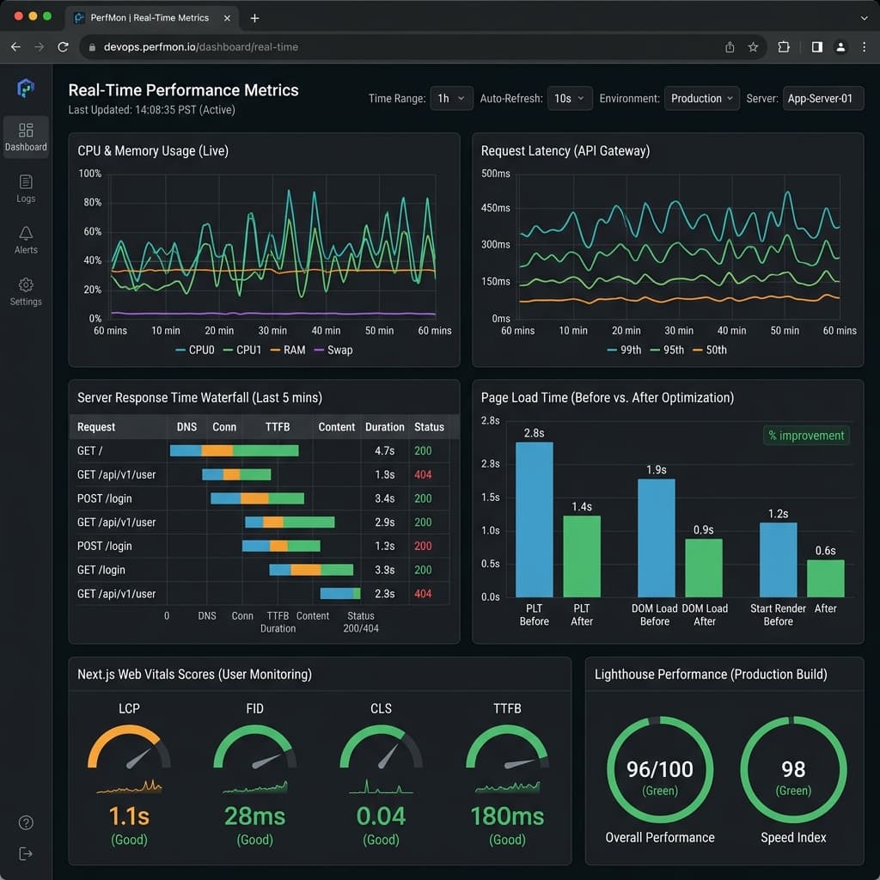Viewport: 880px width, 880px height.
Task: Click the site lock icon in address bar
Action: (x=92, y=47)
